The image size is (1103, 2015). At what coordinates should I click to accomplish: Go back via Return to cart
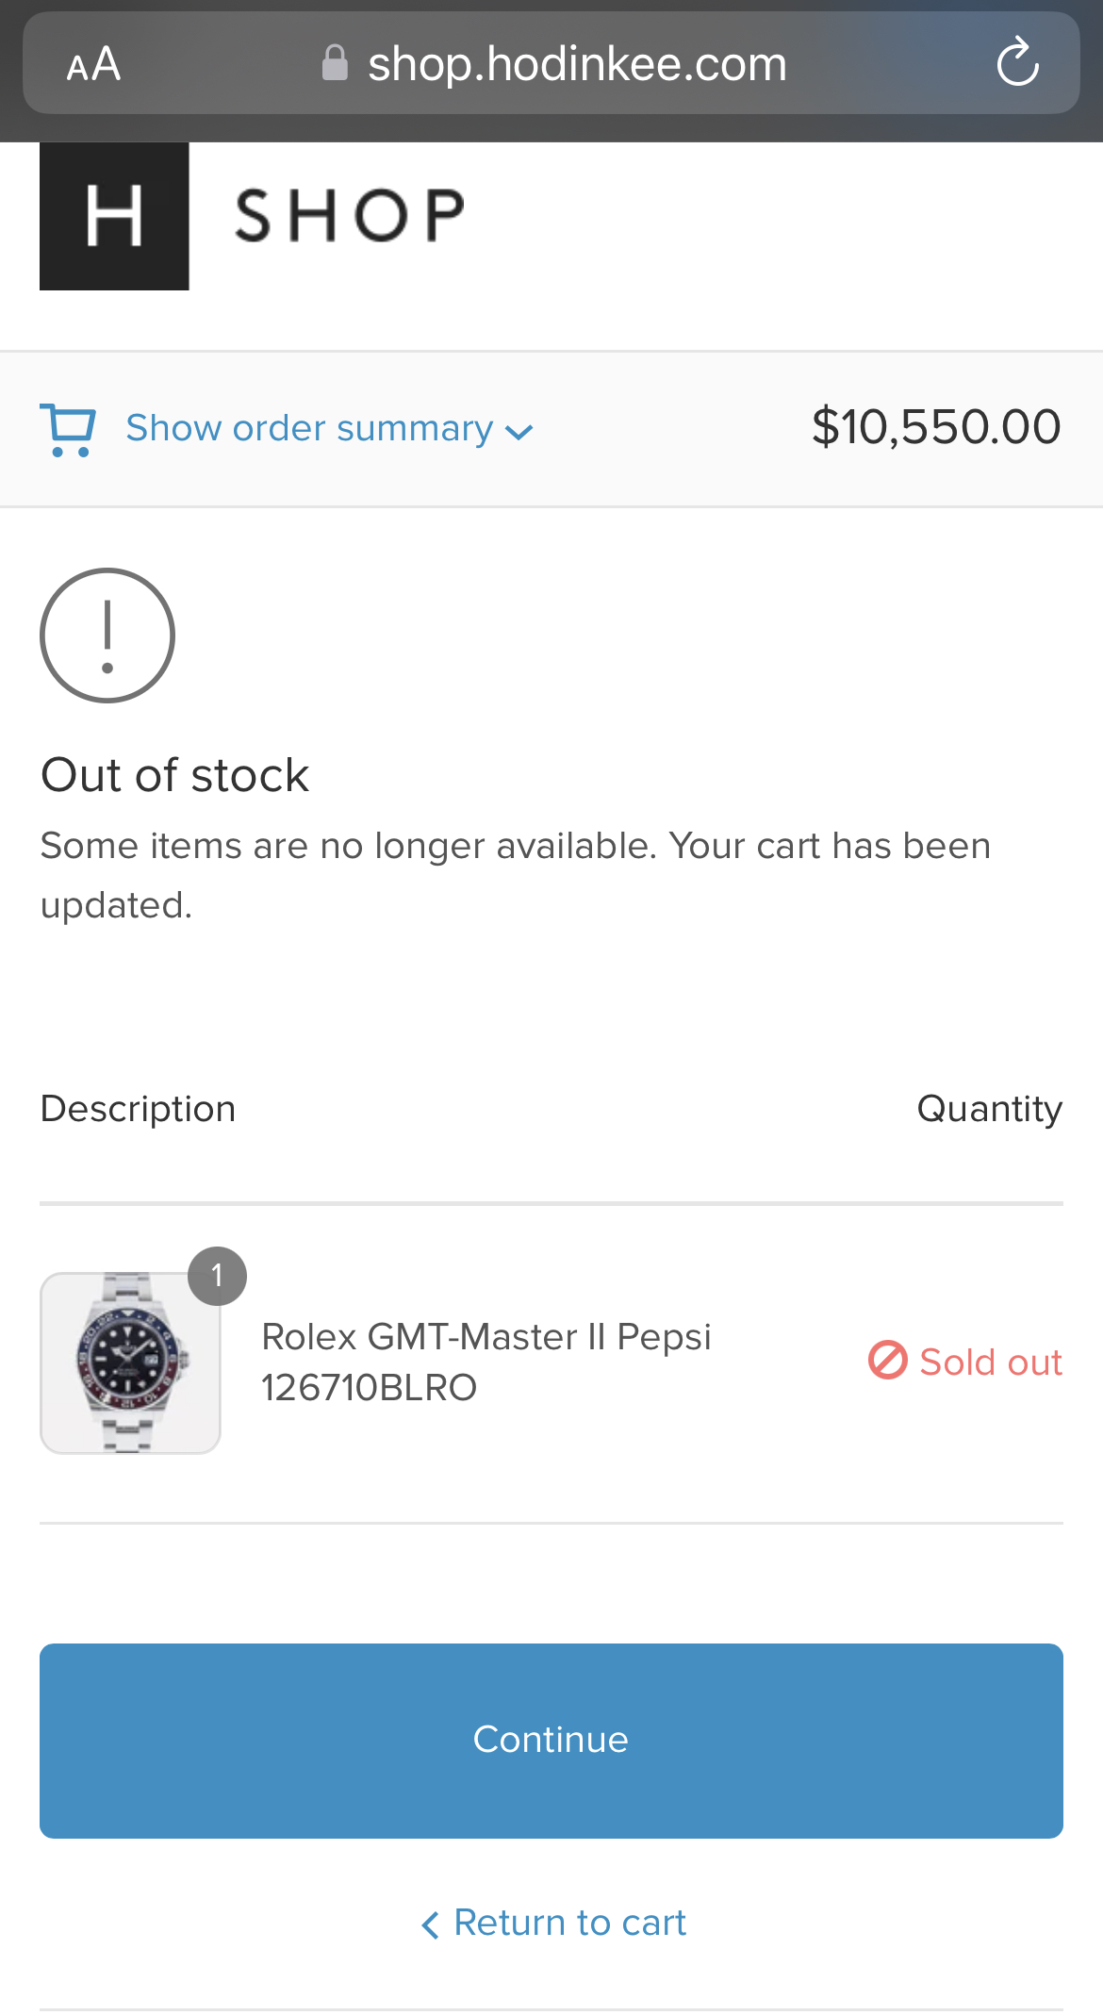(553, 1923)
